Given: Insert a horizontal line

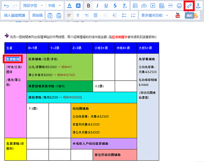Looking at the screenshot, I should click(170, 5).
